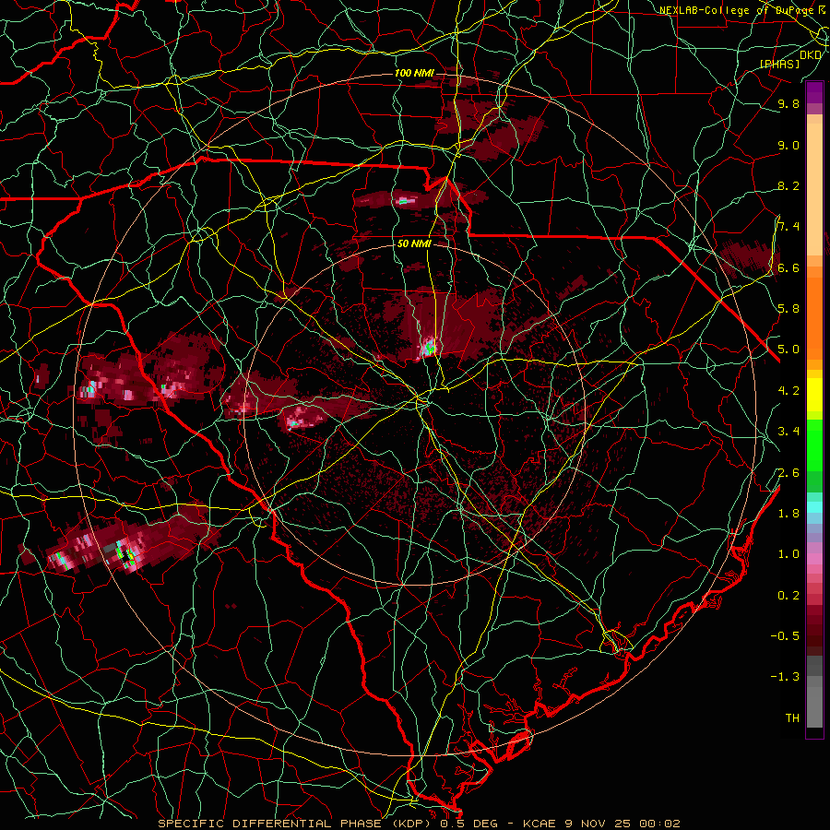Screen dimensions: 830x830
Task: Select the DKD product label
Action: 811,55
